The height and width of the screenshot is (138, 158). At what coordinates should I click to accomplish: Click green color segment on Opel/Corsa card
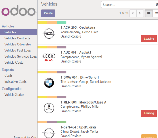(x=61, y=122)
